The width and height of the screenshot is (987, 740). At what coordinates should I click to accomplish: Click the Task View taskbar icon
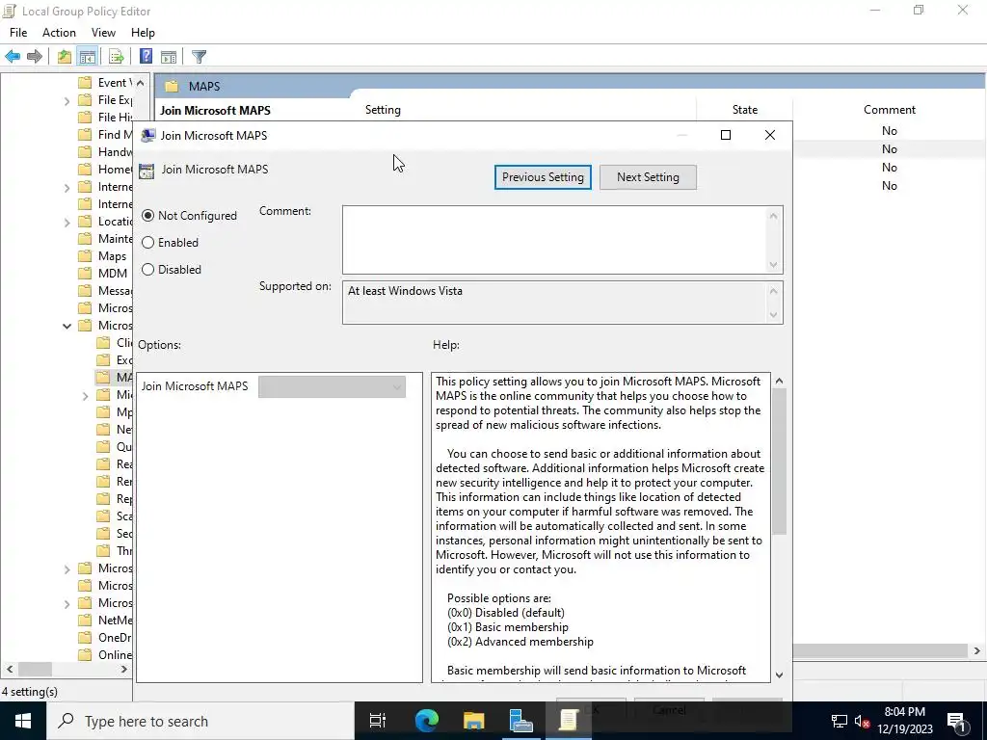(x=378, y=721)
